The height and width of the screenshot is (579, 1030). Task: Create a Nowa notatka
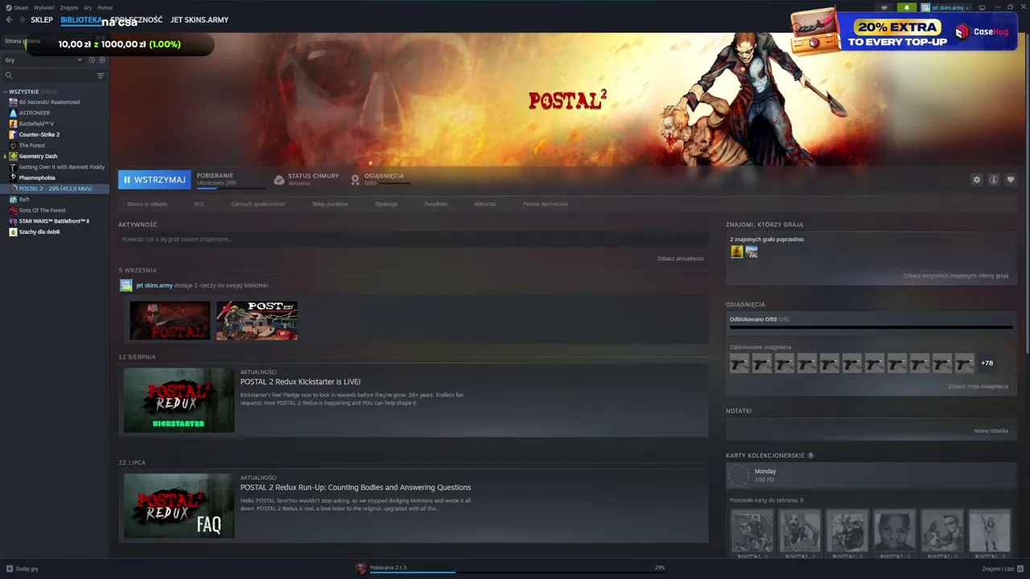991,431
